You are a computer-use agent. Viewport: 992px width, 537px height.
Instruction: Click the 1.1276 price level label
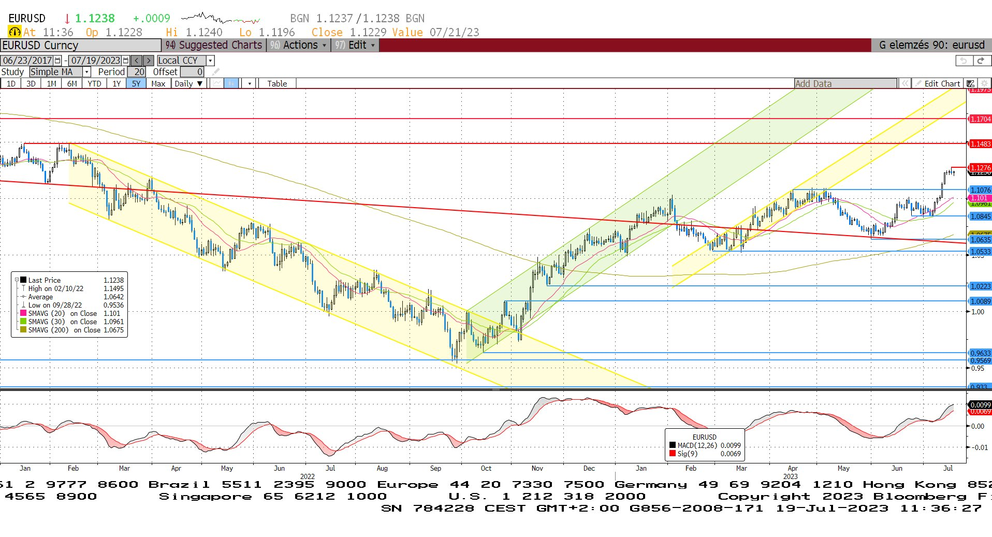click(x=980, y=168)
